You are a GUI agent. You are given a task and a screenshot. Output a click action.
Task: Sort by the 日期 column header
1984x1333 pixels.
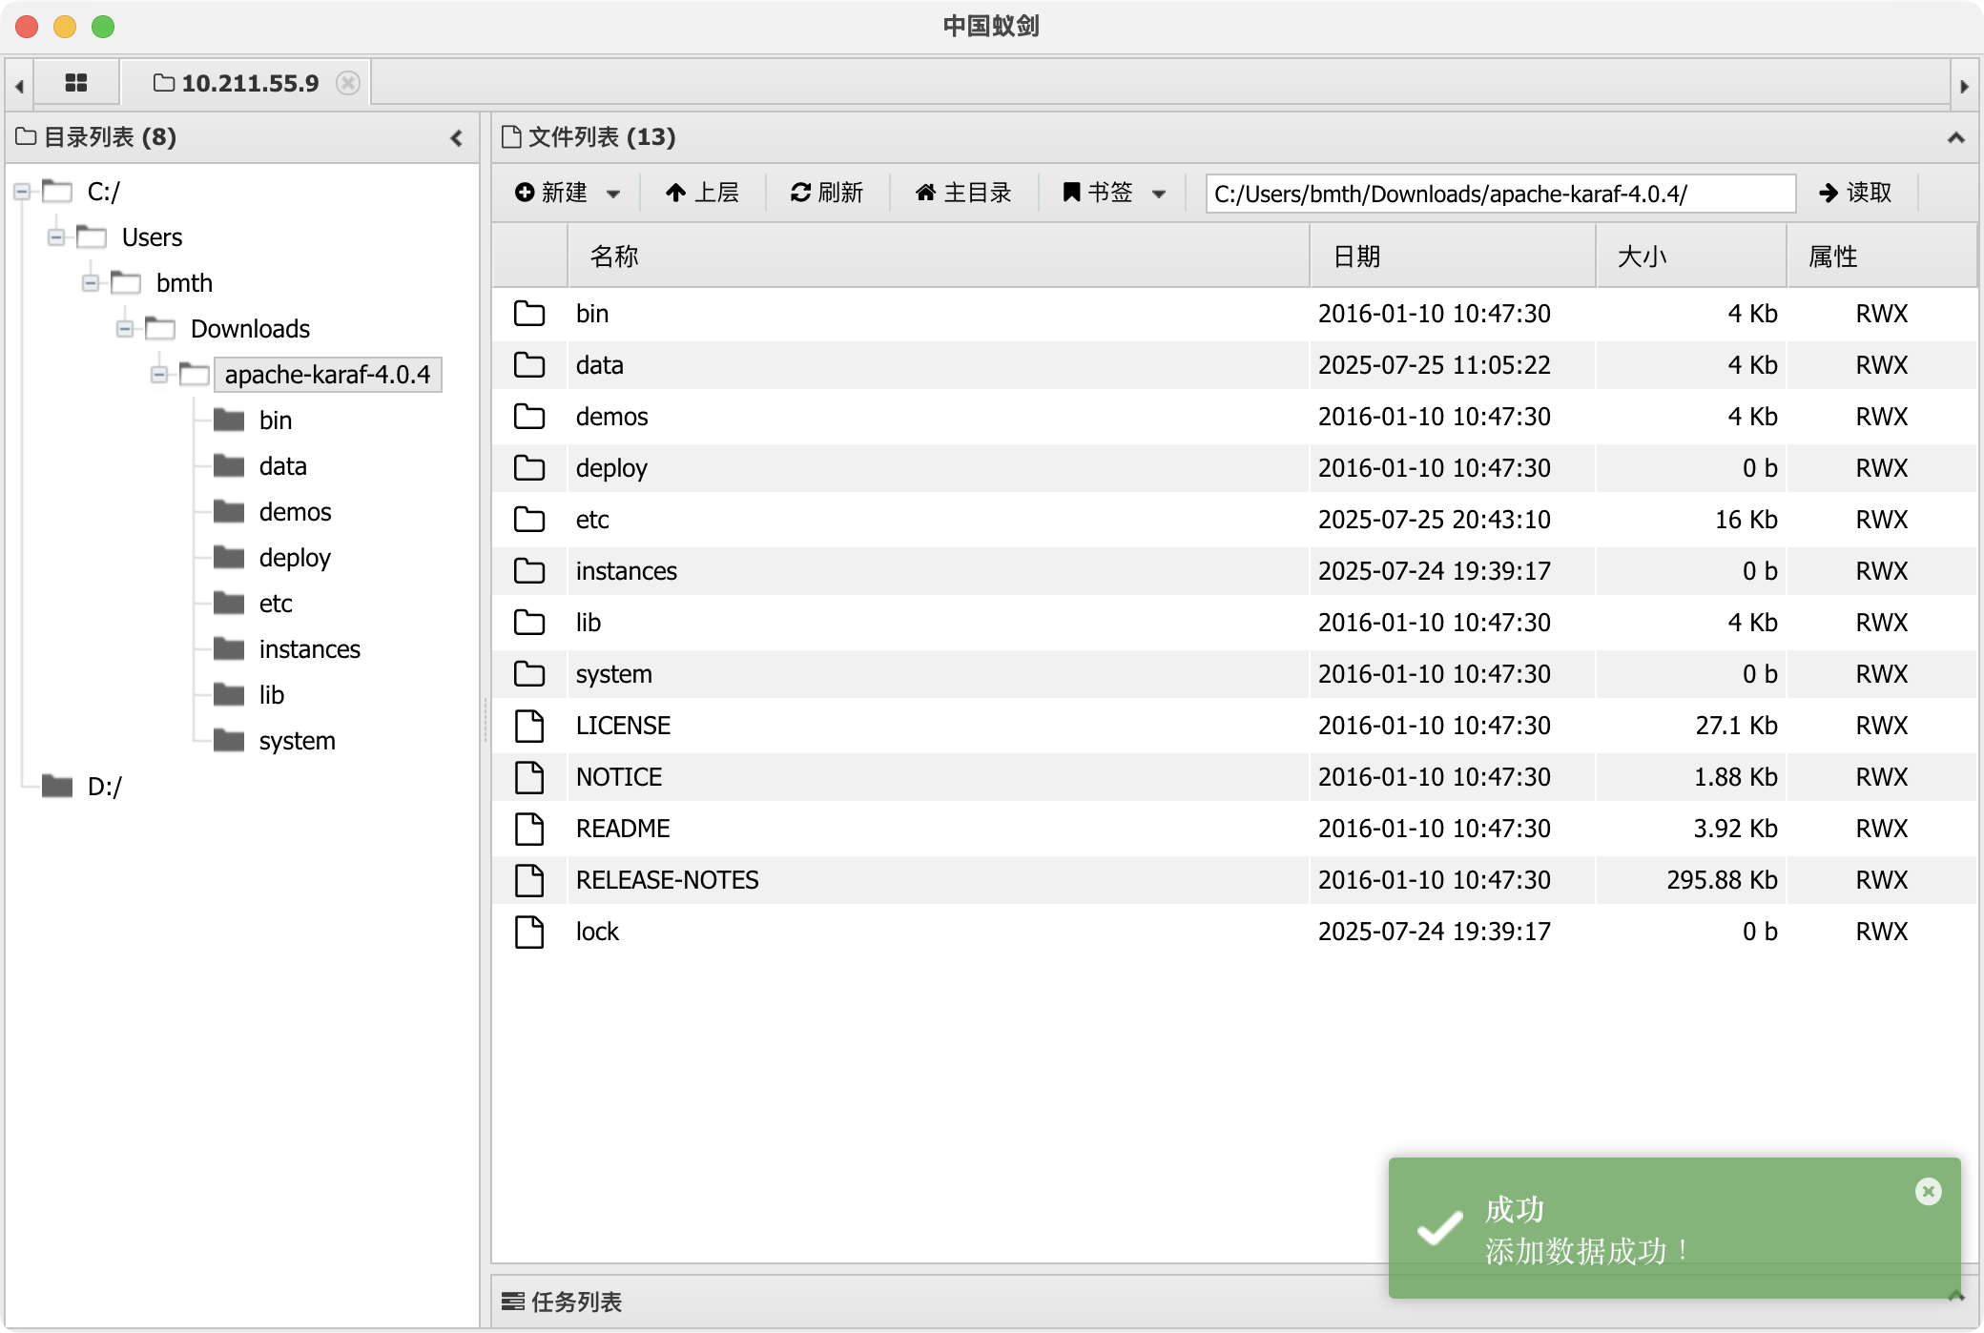1453,256
